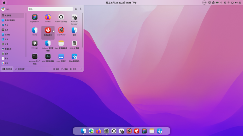Focus the 搜索 search field
This screenshot has width=243, height=136.
point(50,9)
